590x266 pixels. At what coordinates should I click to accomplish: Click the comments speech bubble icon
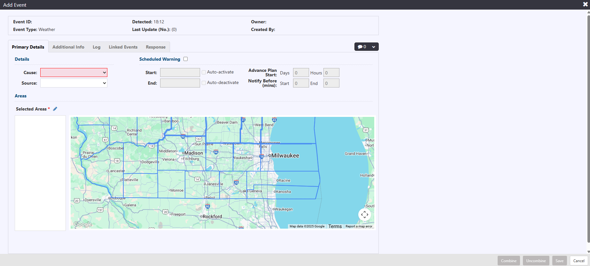360,47
